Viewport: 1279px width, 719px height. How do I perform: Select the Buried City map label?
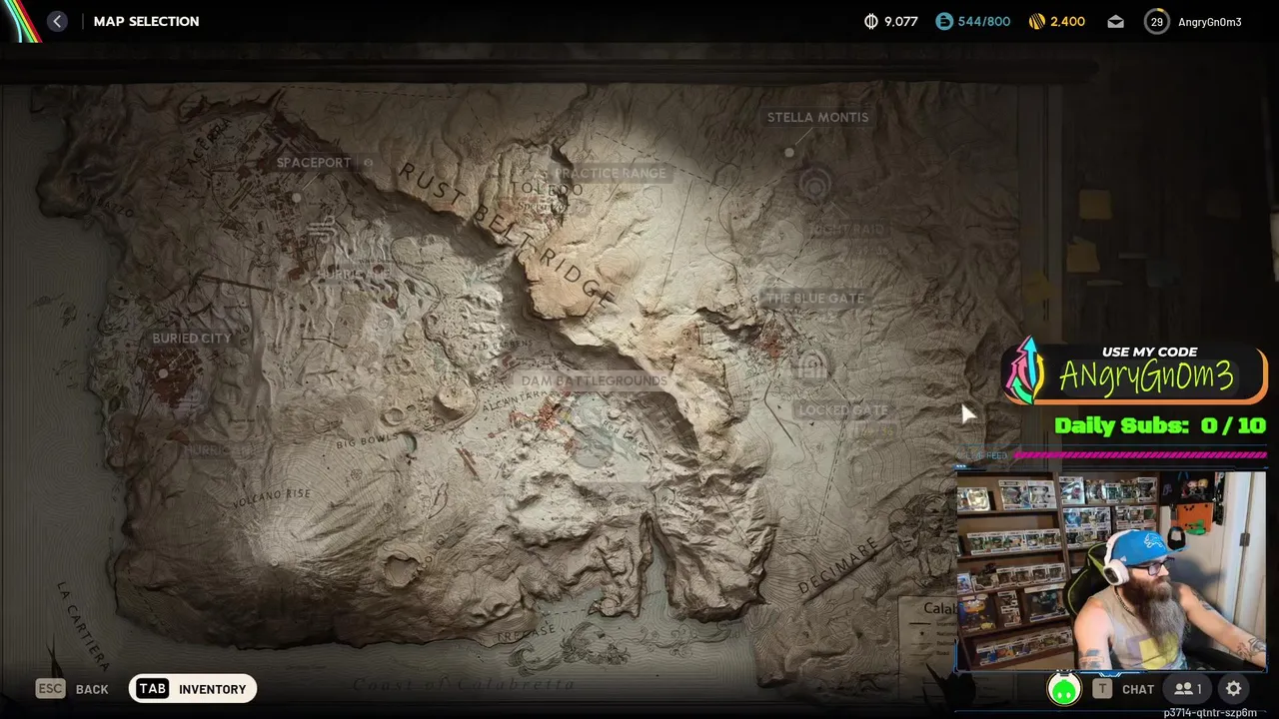point(192,339)
